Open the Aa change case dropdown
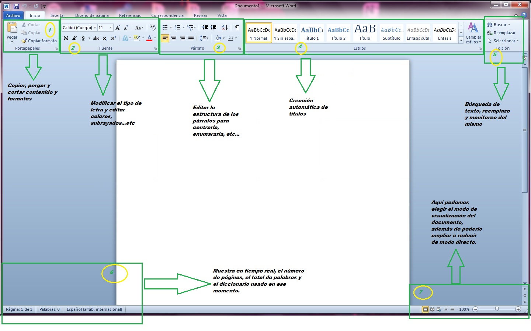 click(x=139, y=28)
